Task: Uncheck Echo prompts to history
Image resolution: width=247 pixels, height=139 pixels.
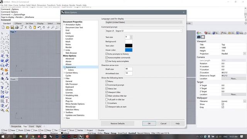Action: coord(107,54)
